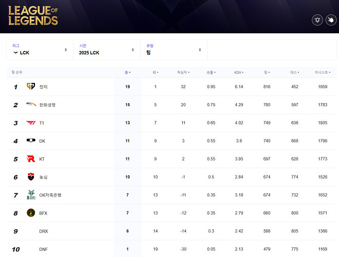Click the League of Legends logo

coord(33,15)
